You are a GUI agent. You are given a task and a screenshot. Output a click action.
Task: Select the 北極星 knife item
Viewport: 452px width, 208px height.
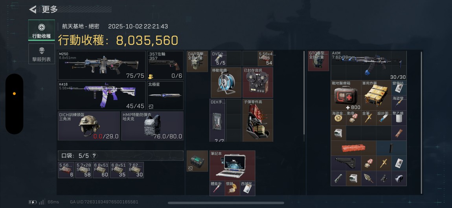click(165, 95)
